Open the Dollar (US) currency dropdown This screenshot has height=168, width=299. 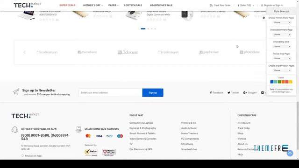pos(246,5)
